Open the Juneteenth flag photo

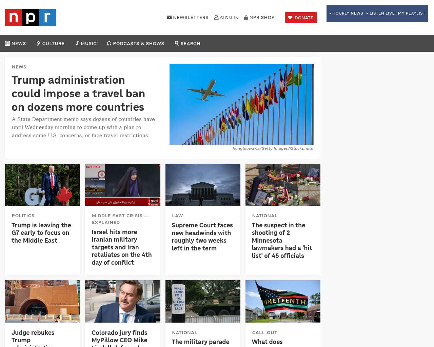point(283,301)
